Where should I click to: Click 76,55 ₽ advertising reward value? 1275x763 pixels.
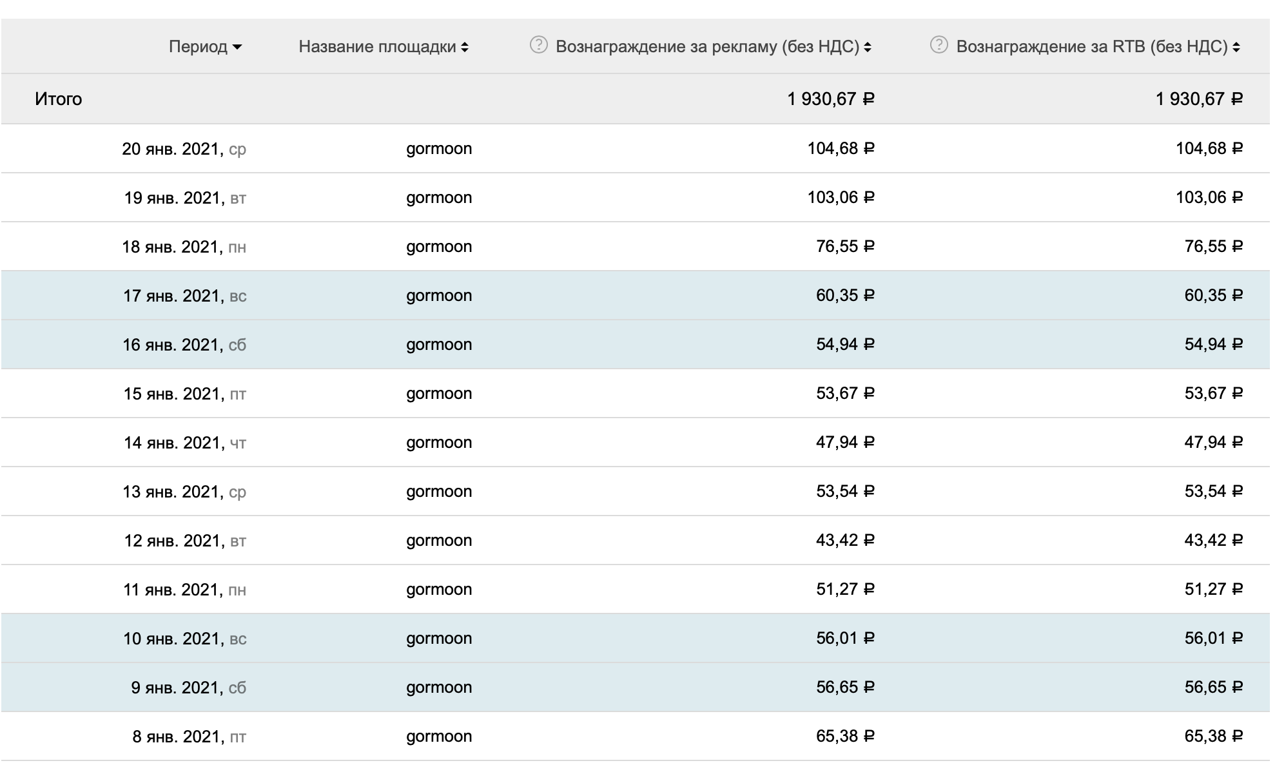tap(844, 247)
